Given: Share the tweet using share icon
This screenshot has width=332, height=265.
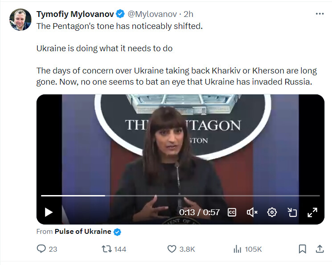Looking at the screenshot, I should [x=320, y=249].
